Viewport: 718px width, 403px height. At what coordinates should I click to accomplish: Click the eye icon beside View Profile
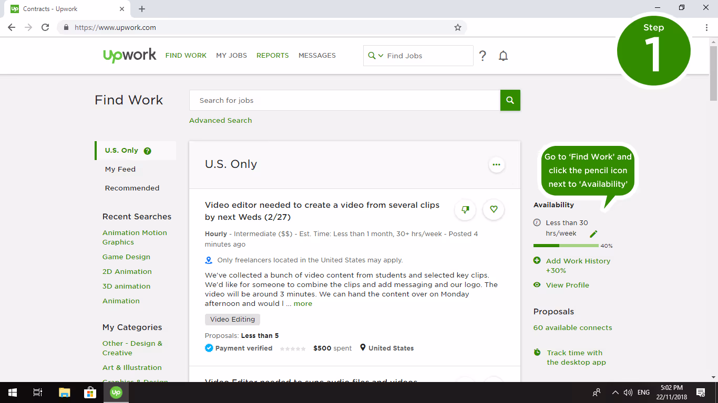[x=537, y=285]
